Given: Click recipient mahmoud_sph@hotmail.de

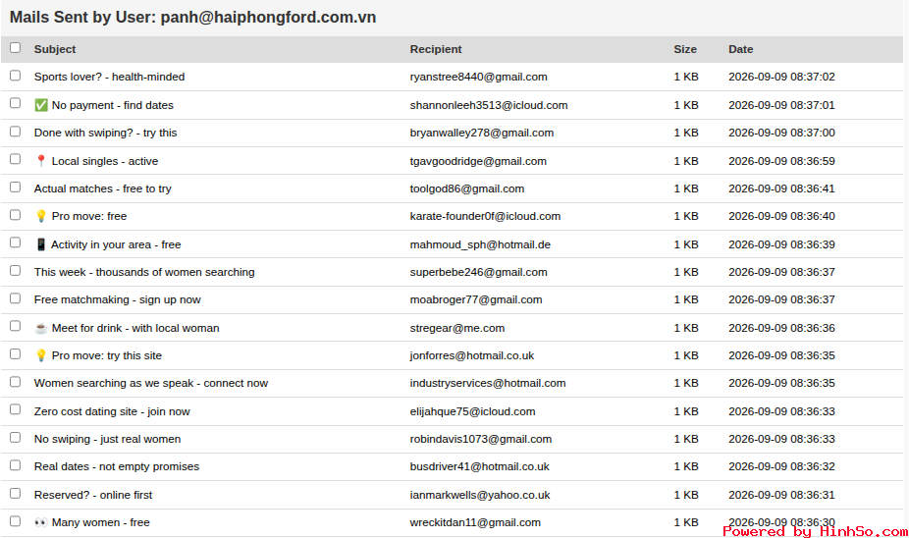Looking at the screenshot, I should point(480,244).
